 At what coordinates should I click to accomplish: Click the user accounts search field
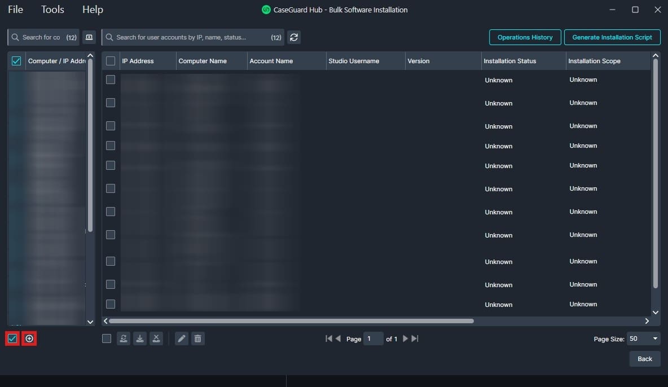coord(186,37)
